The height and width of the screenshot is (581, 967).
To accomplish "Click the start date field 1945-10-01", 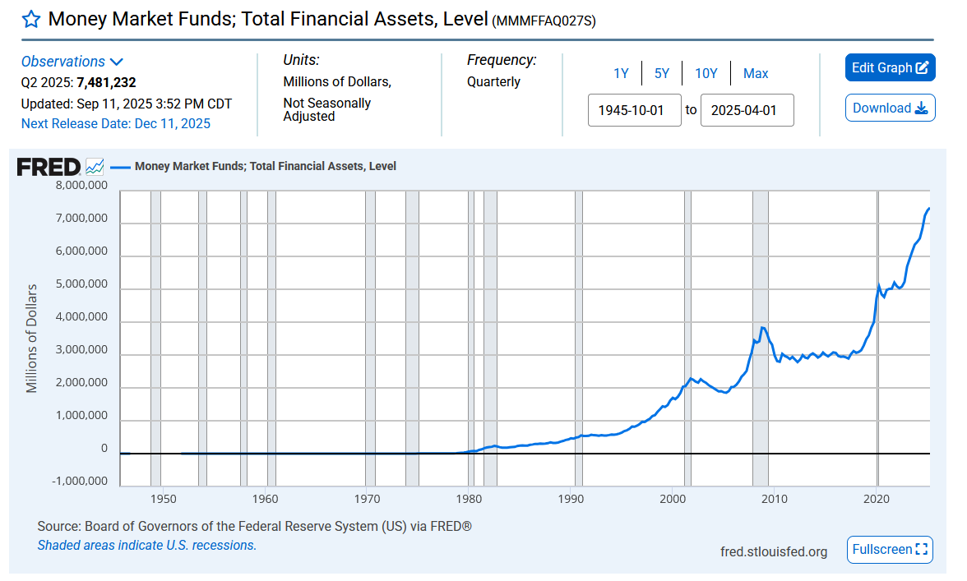I will click(x=634, y=110).
